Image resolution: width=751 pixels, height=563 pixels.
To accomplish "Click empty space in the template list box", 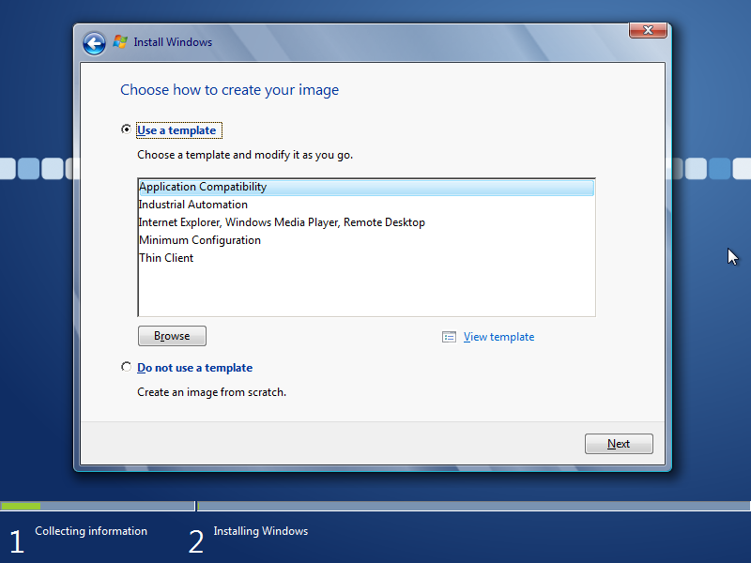I will click(366, 291).
